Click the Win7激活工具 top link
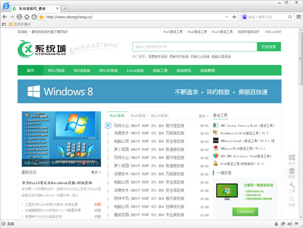Viewport: 303px width, 228px height. pos(173,32)
